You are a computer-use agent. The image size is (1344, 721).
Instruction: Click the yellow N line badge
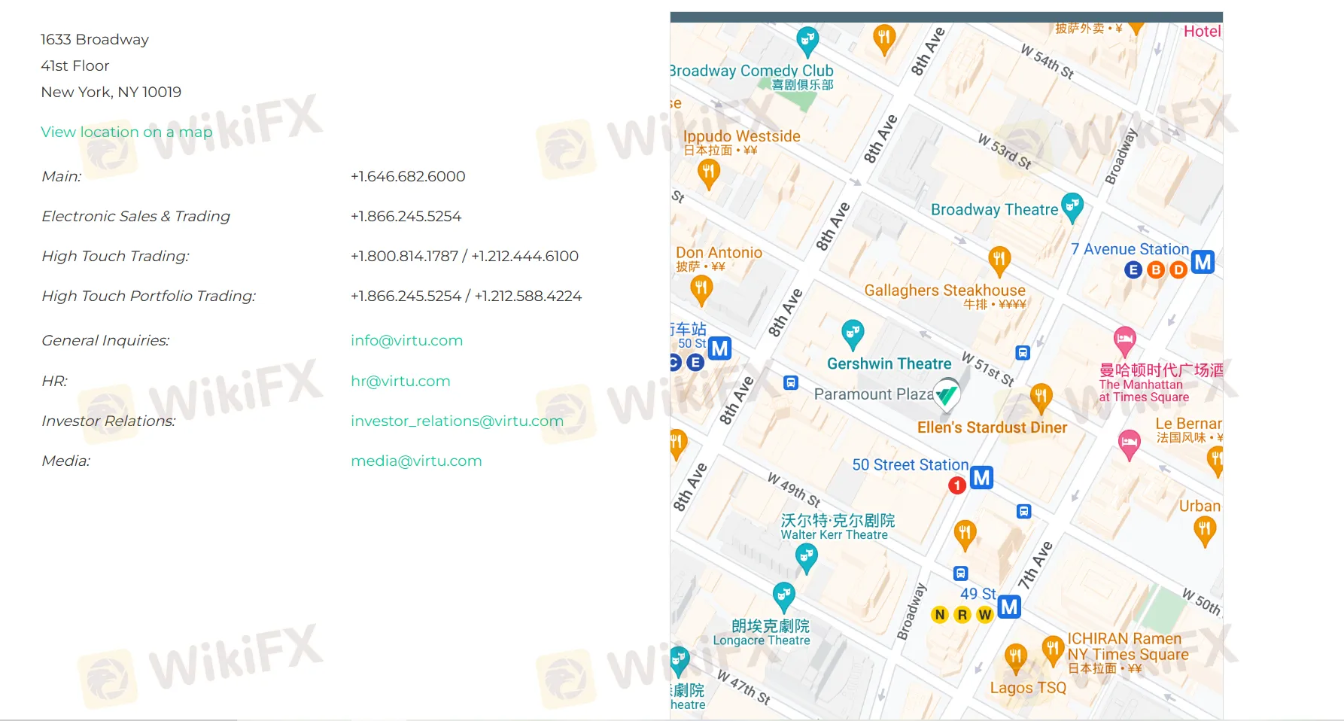point(940,615)
